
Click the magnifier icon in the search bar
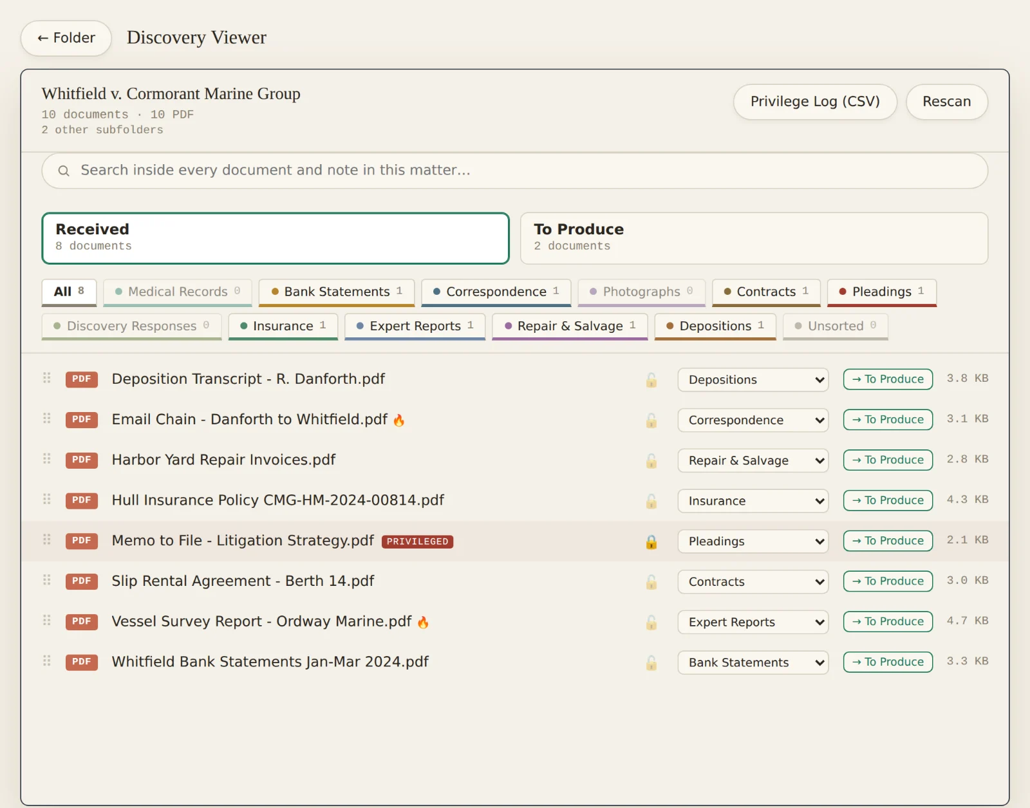click(x=64, y=171)
